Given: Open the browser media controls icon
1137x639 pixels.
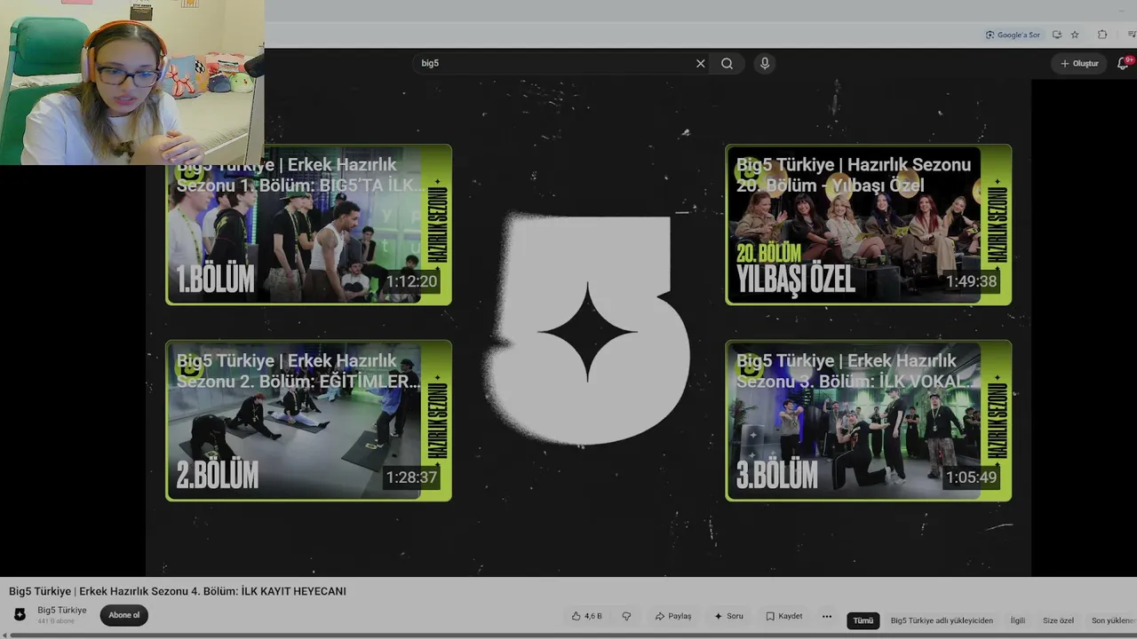Looking at the screenshot, I should coord(1131,35).
